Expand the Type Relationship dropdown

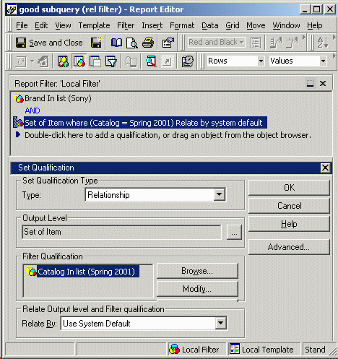click(220, 194)
